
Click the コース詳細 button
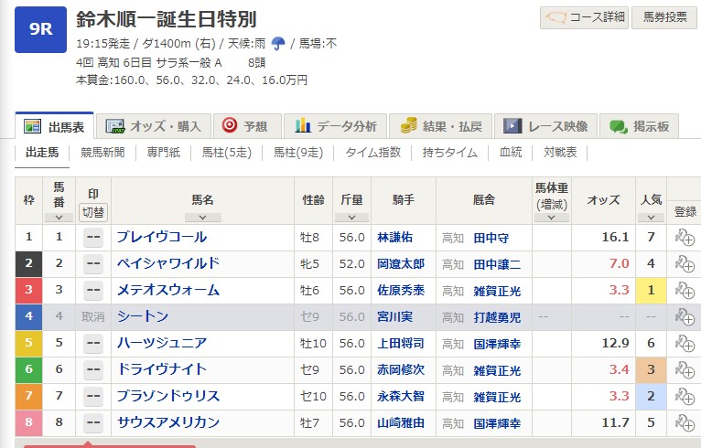[584, 17]
